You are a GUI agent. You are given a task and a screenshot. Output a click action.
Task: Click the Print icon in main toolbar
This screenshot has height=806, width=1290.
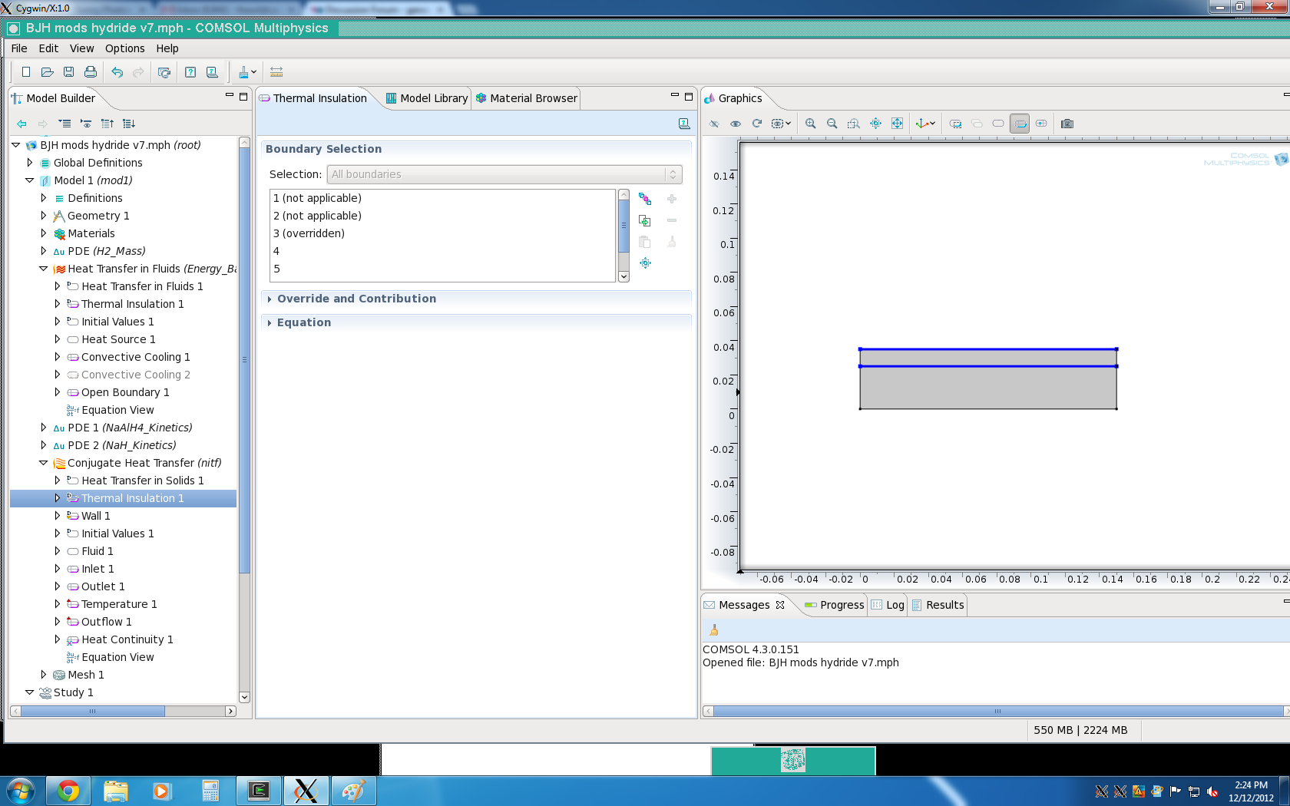91,72
